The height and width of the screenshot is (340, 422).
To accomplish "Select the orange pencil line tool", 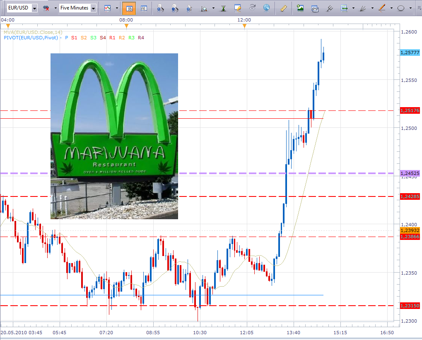I will (x=382, y=8).
